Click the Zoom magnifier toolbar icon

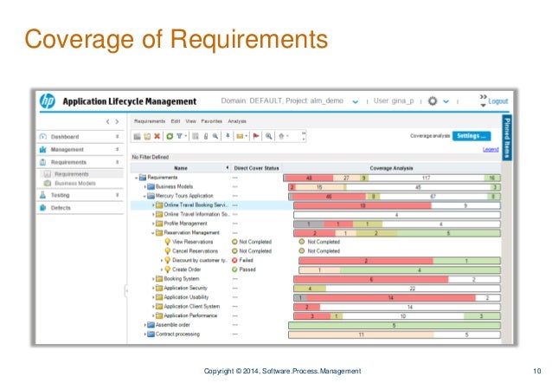point(269,136)
